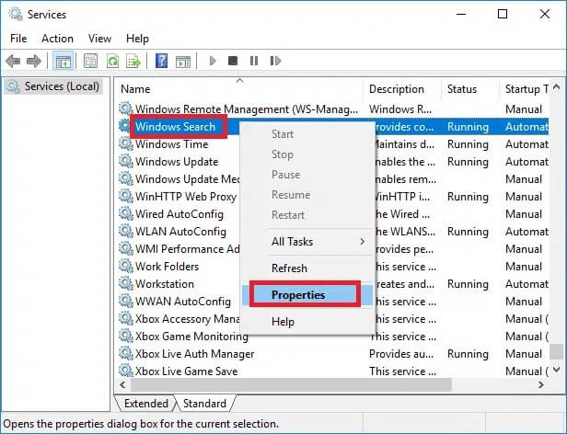Click the horizontal scrollbar thumb
Viewport: 567px width, 434px height.
click(x=291, y=384)
